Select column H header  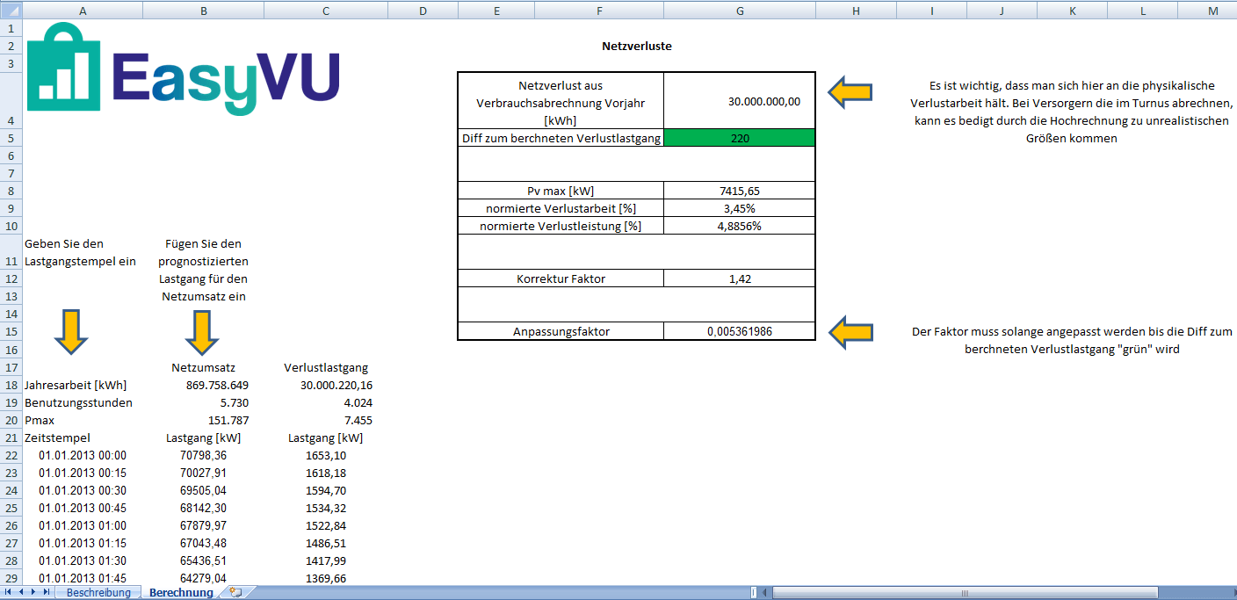[x=856, y=10]
